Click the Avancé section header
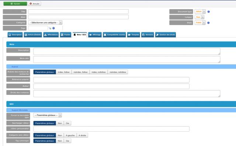 pyautogui.click(x=121, y=67)
